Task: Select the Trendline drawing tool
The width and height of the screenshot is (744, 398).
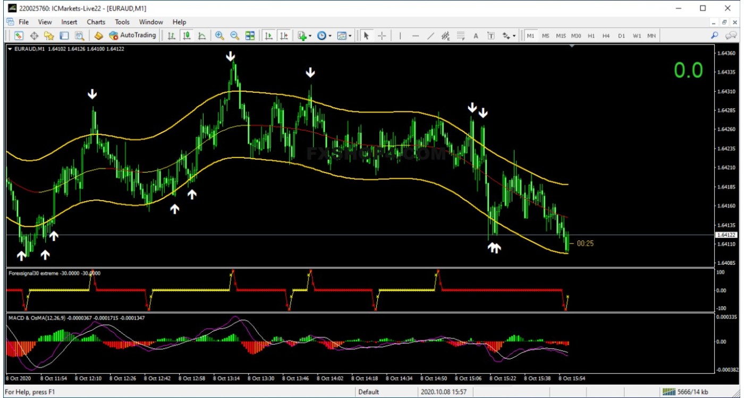Action: 430,36
